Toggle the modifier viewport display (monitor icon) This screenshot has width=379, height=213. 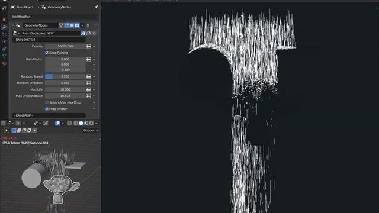coord(72,25)
